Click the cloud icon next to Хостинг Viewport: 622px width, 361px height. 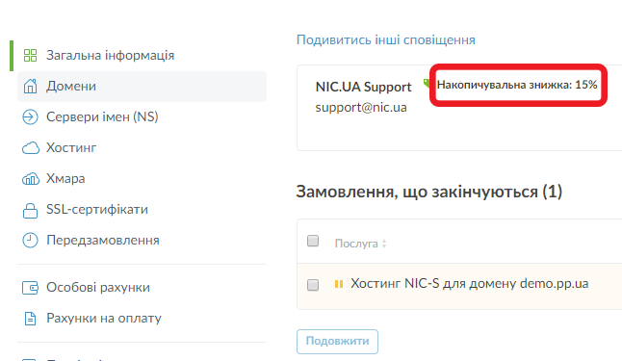click(31, 148)
